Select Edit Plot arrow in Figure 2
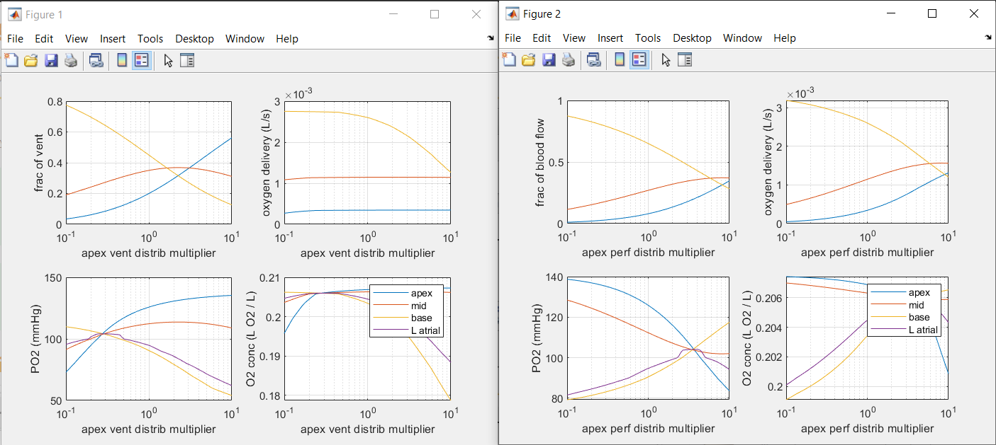The height and width of the screenshot is (445, 996). coord(666,60)
